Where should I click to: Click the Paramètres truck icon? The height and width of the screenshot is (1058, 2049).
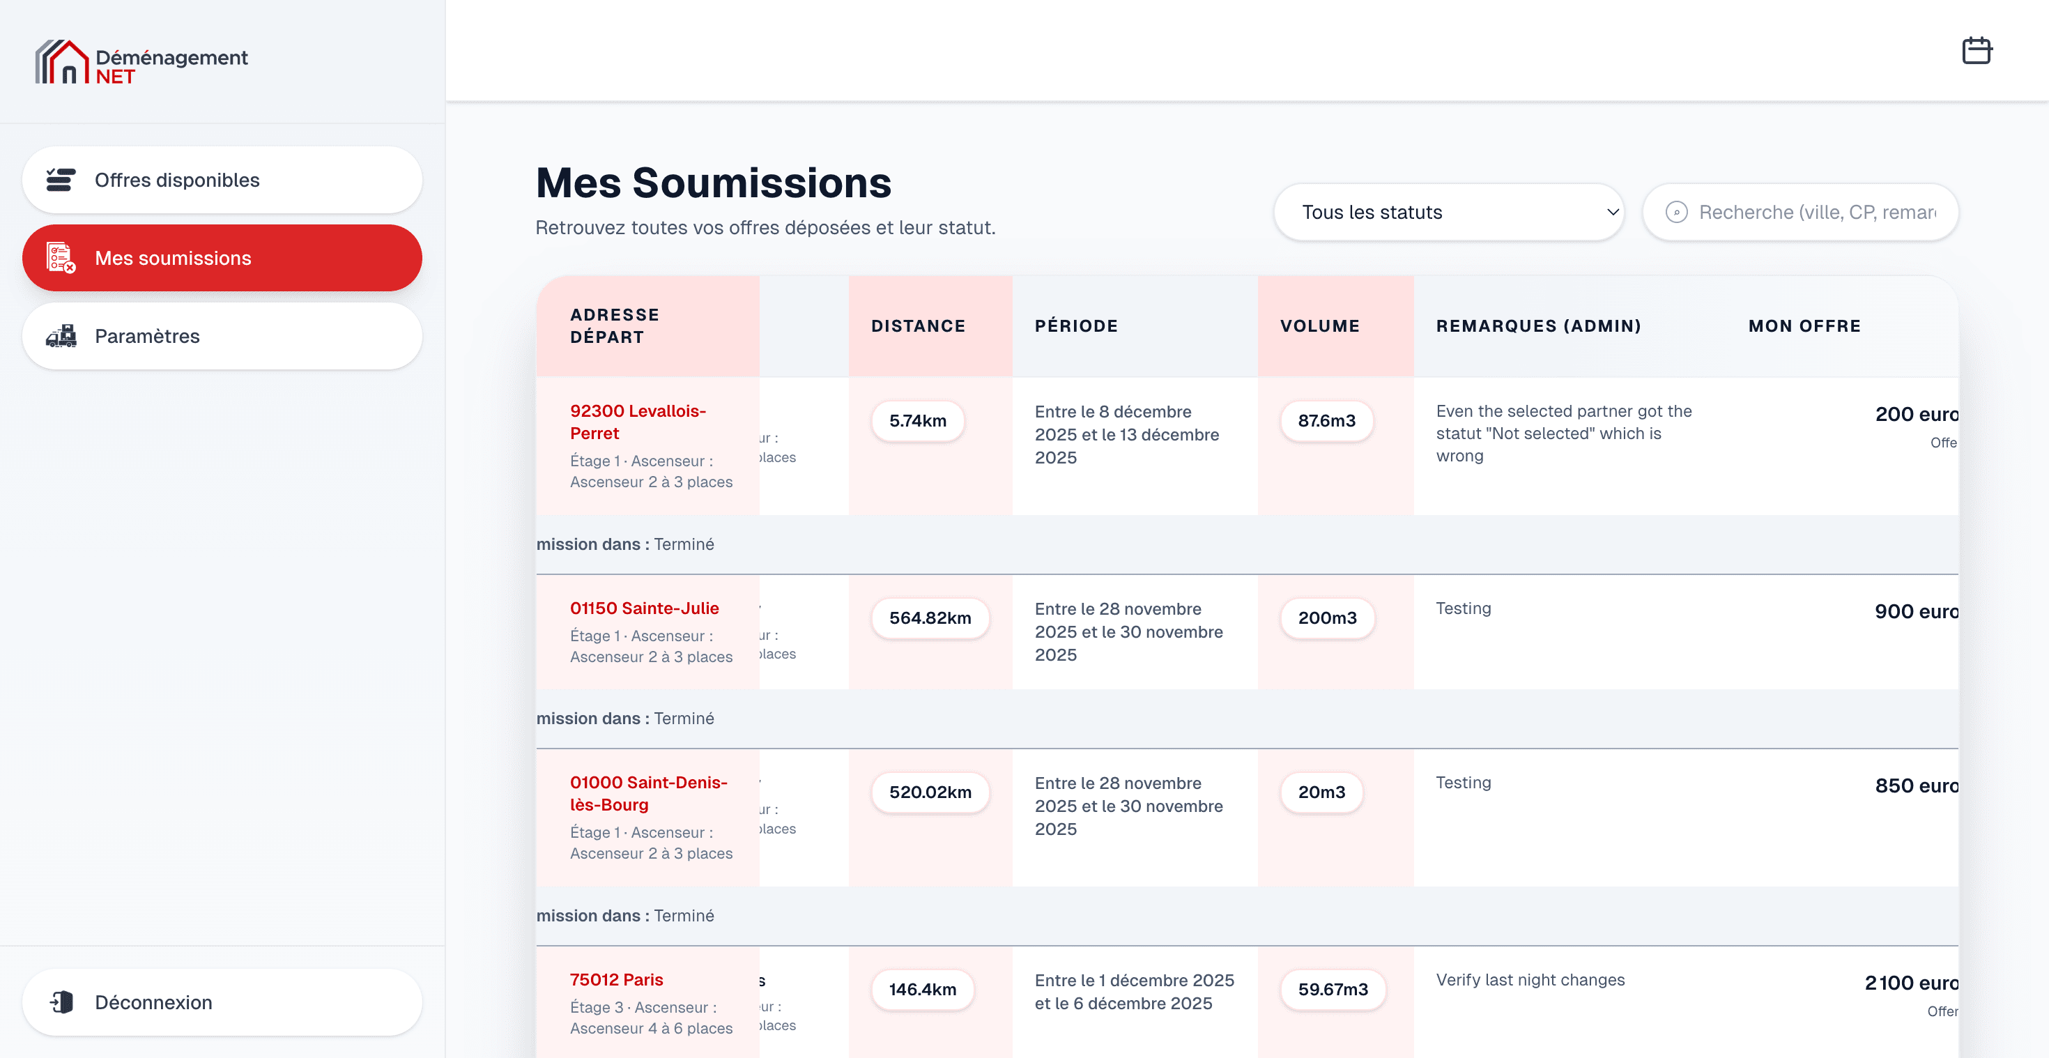(x=61, y=336)
